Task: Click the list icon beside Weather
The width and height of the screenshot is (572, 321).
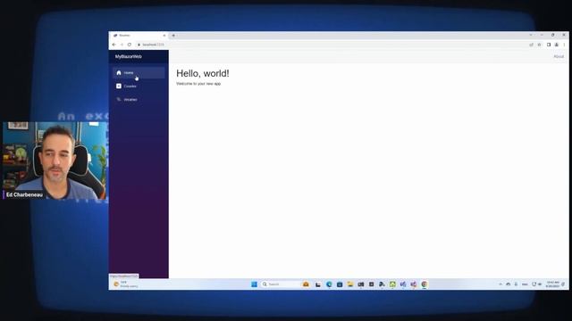Action: [x=119, y=99]
